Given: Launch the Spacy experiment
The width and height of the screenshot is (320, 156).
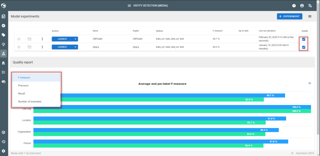Looking at the screenshot, I should tap(62, 47).
